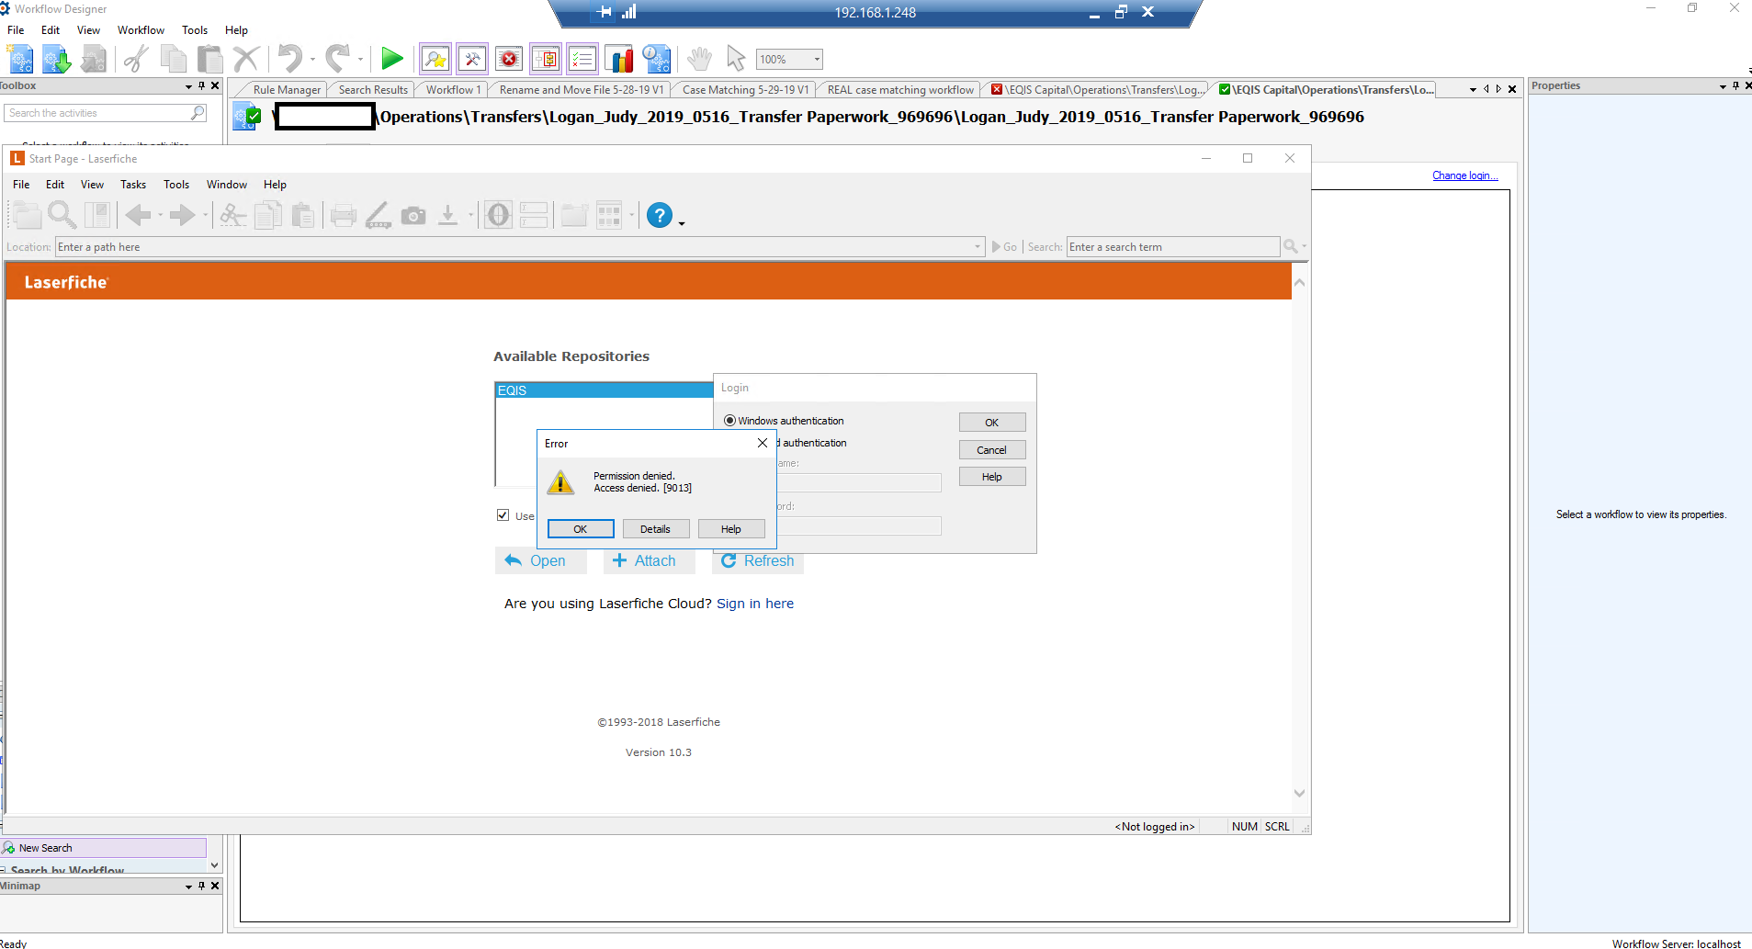Pin the Properties panel
Viewport: 1752px width, 949px height.
(x=1735, y=86)
